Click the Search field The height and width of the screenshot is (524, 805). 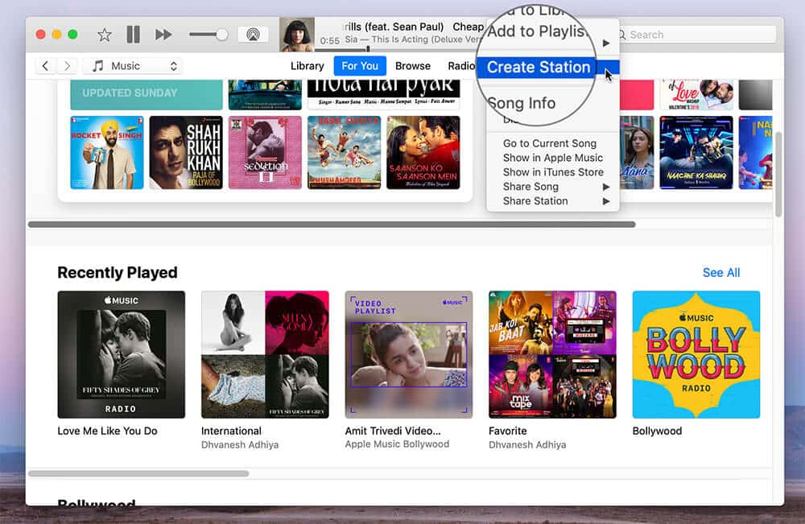point(696,35)
